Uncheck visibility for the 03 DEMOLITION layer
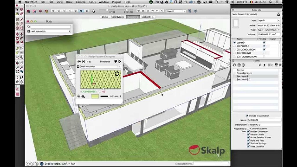This screenshot has height=167, width=297. click(x=264, y=49)
